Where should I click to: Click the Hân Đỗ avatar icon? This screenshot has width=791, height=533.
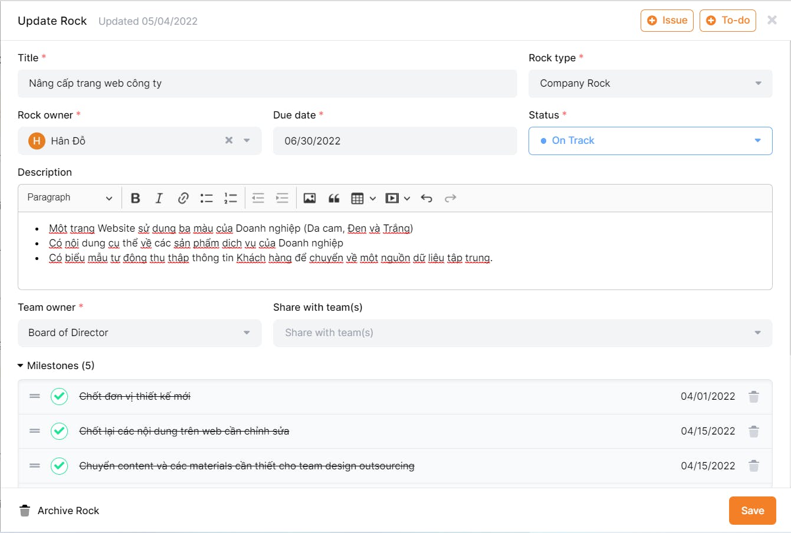tap(37, 141)
